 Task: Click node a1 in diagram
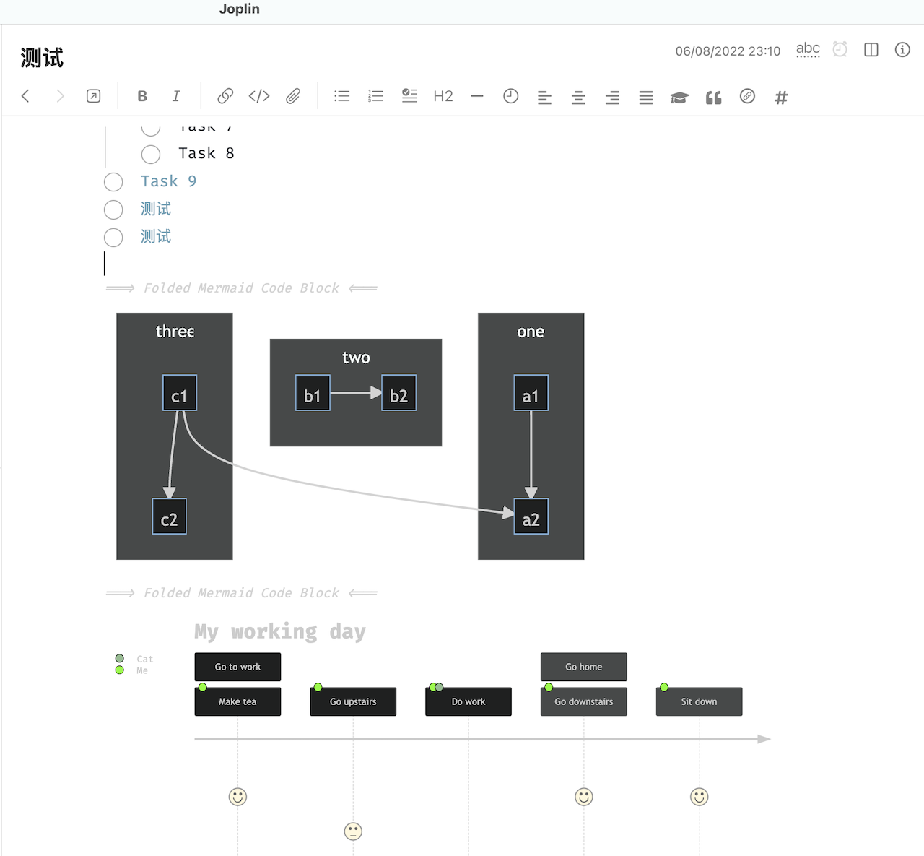(x=531, y=393)
